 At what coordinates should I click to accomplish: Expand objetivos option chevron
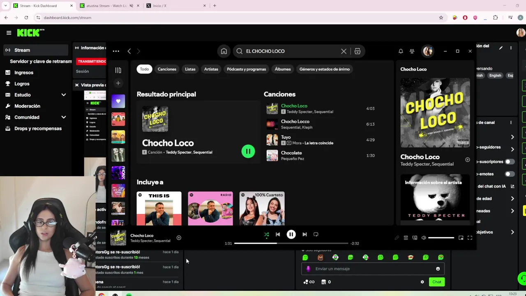(x=512, y=232)
